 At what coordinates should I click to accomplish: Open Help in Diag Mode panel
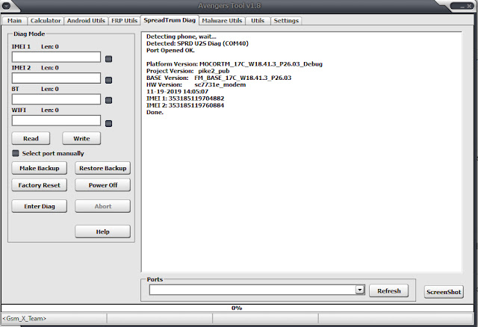coord(103,231)
